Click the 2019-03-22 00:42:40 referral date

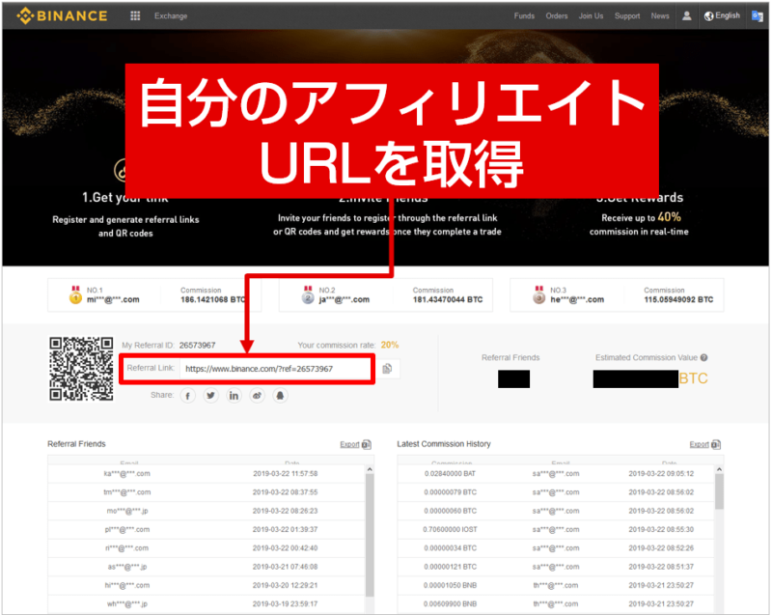click(x=285, y=548)
